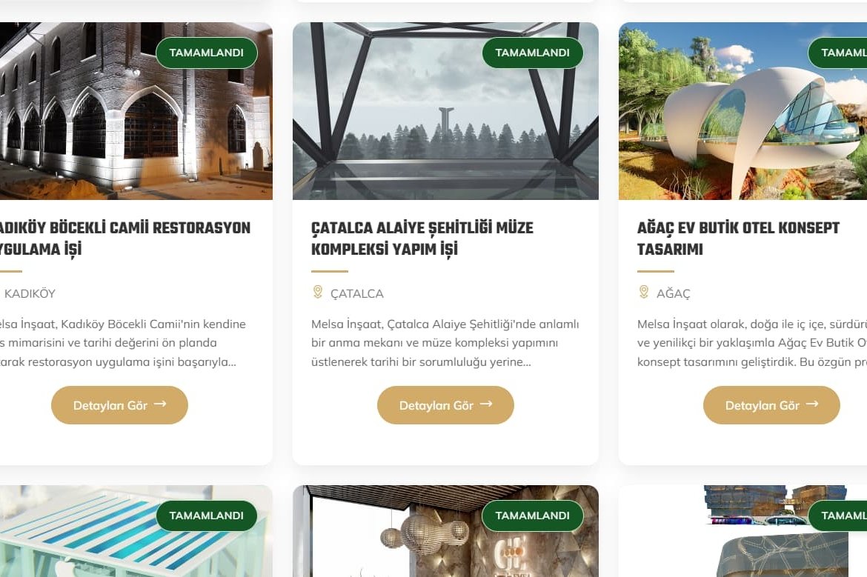Screen dimensions: 867x577
Task: Click the TAMAMLANDI badge on the pendant lamp image
Action: [x=533, y=516]
